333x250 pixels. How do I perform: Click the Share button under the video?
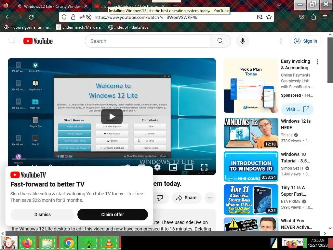(x=186, y=198)
